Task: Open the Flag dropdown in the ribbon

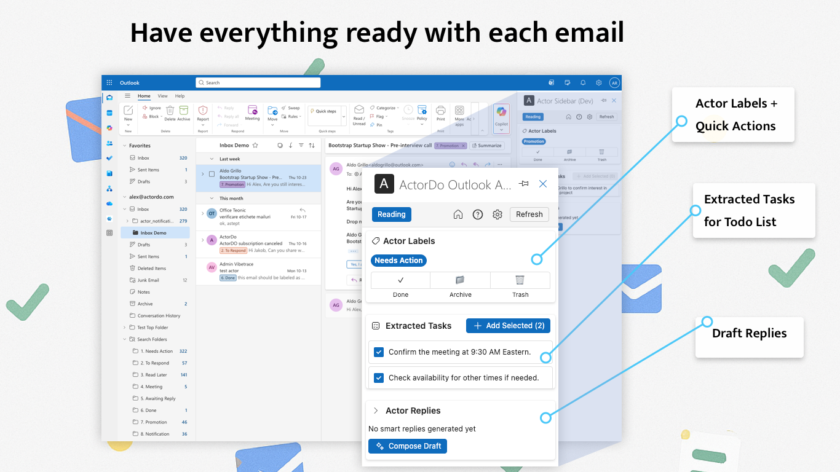Action: [386, 116]
